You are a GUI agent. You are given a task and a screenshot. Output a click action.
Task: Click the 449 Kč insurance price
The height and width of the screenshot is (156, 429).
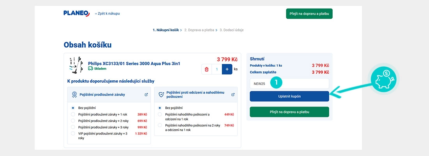tap(229, 114)
